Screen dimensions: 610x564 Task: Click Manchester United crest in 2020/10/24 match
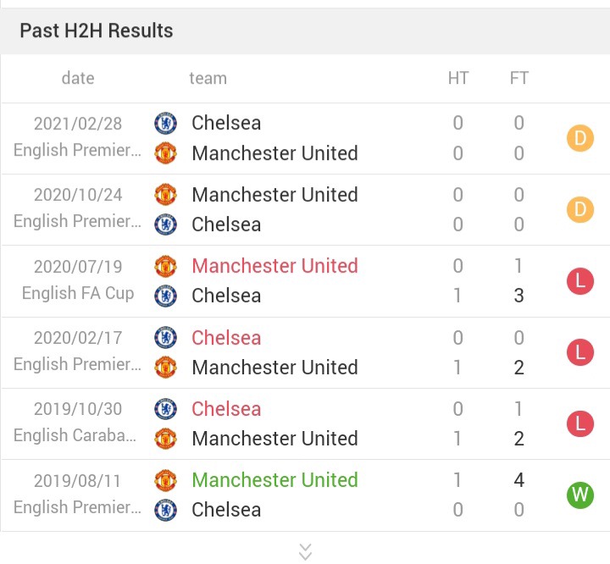pos(165,195)
